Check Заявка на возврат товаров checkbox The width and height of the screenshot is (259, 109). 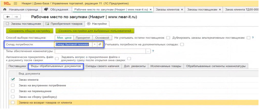coord(13,102)
